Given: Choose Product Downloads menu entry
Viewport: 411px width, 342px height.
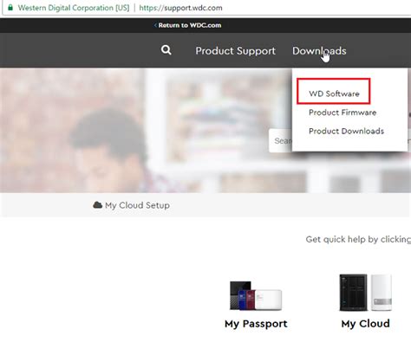Looking at the screenshot, I should click(346, 131).
